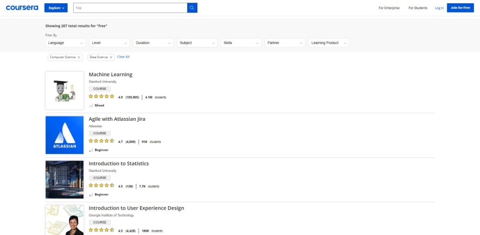This screenshot has height=235, width=480.
Task: Click star rating of Introduction to Statistics
Action: (101, 185)
